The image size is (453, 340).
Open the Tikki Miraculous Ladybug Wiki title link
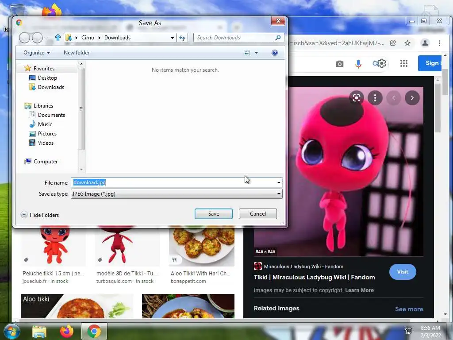(x=315, y=278)
